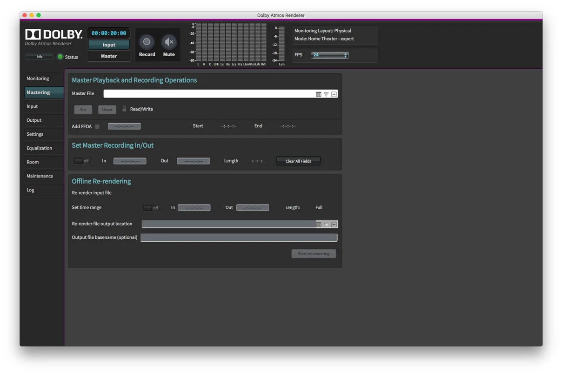Viewport: 562px width, 374px height.
Task: Select Master source button under timecode
Action: click(x=109, y=56)
